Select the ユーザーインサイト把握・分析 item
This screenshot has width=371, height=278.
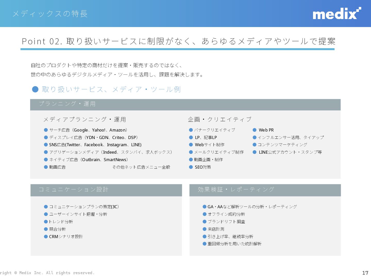tap(76, 214)
